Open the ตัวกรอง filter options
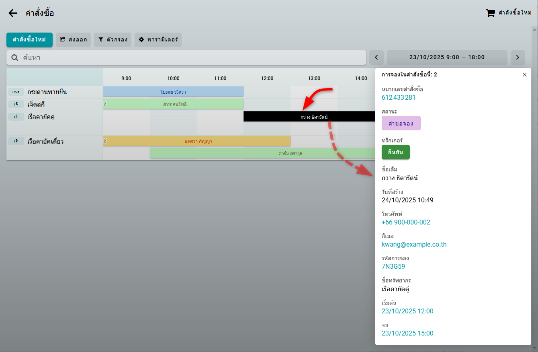 113,40
